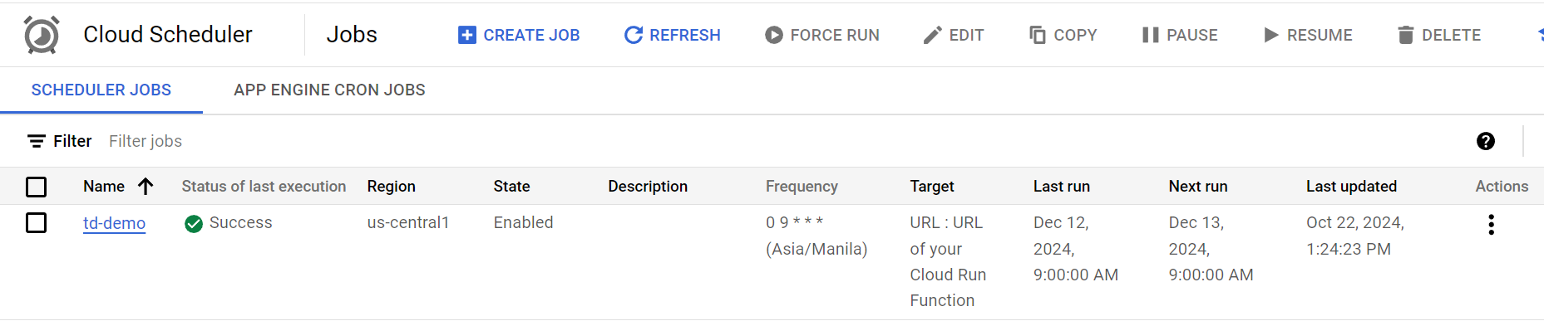Click the Pause toolbar button
Viewport: 1544px width, 321px height.
click(x=1179, y=35)
